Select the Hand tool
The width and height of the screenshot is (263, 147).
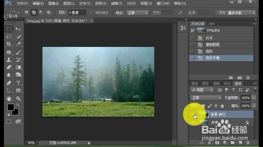(9, 99)
